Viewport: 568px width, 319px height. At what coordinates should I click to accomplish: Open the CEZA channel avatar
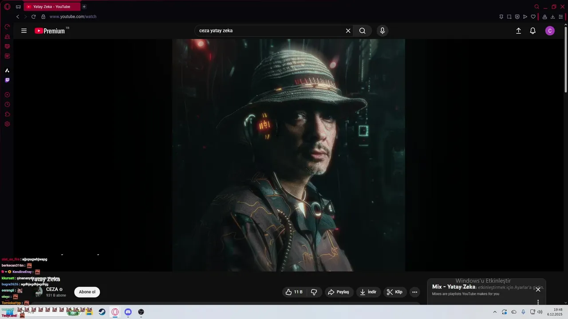pos(39,292)
